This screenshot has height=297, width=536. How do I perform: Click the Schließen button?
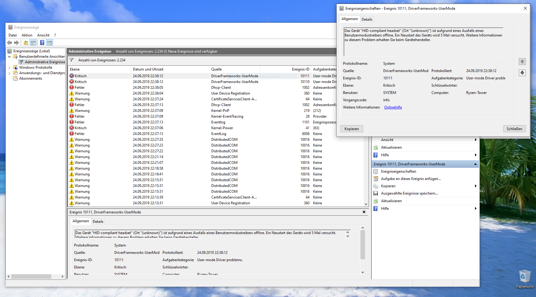coord(514,129)
